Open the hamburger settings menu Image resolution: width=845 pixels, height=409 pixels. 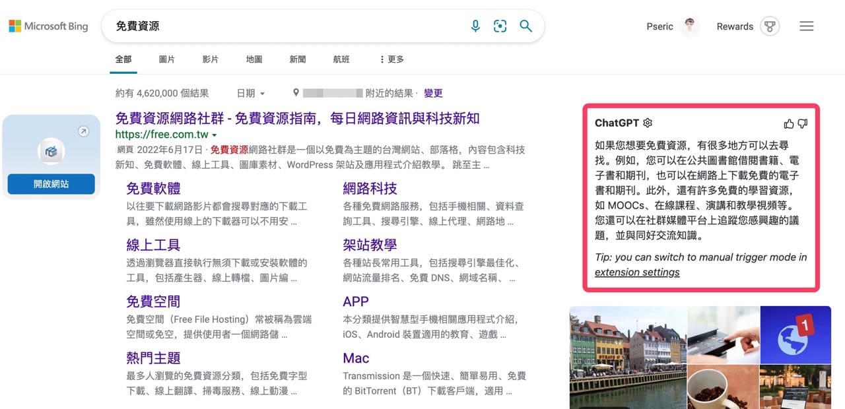(806, 26)
